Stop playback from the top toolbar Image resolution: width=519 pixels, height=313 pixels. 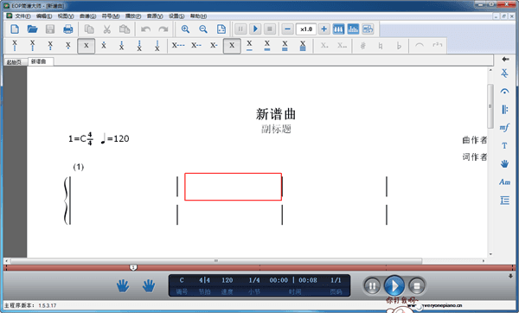[x=270, y=29]
